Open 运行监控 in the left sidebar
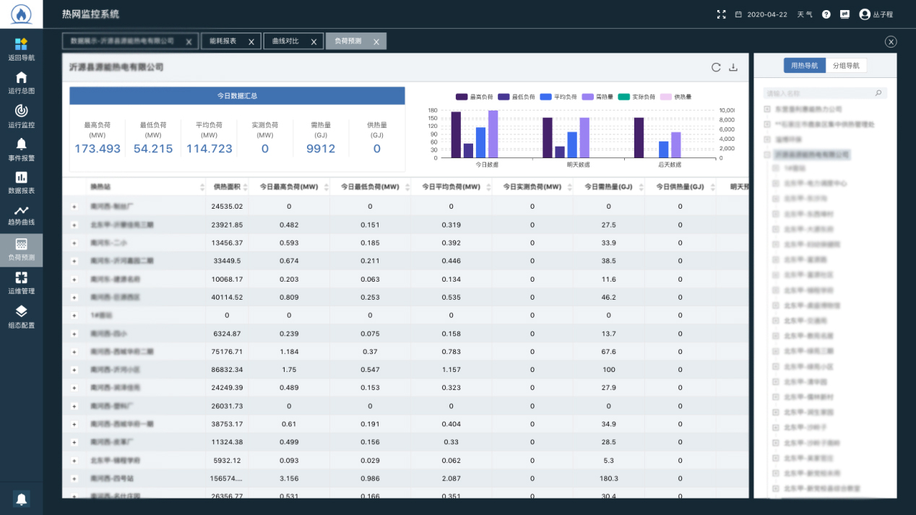 21,116
